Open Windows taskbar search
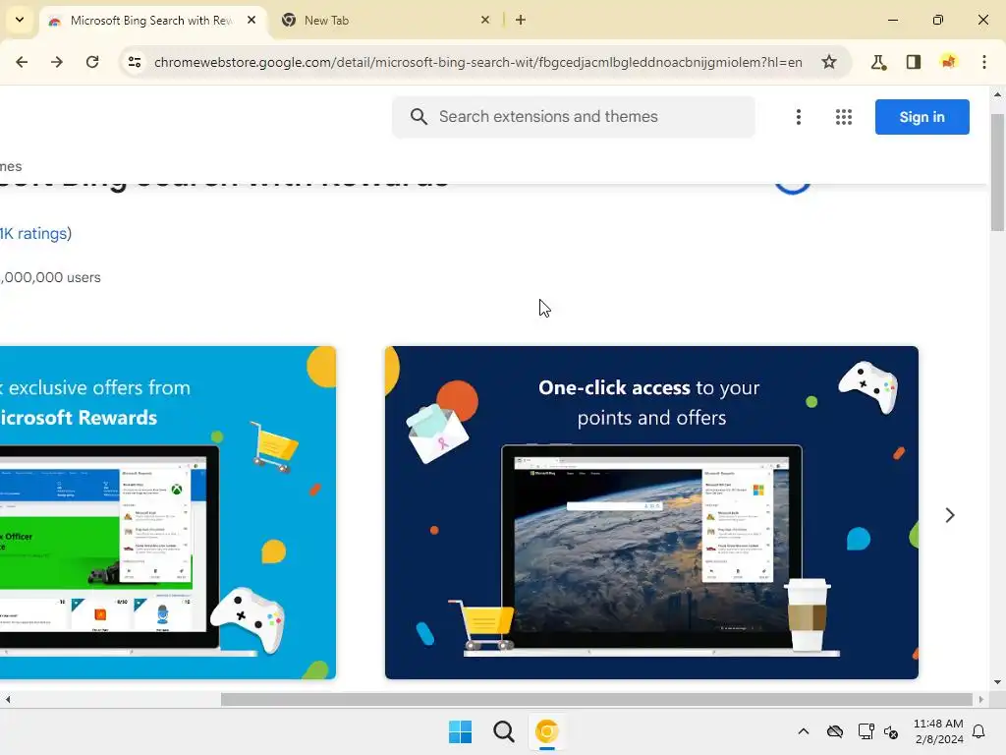Viewport: 1006px width, 755px height. coord(504,731)
